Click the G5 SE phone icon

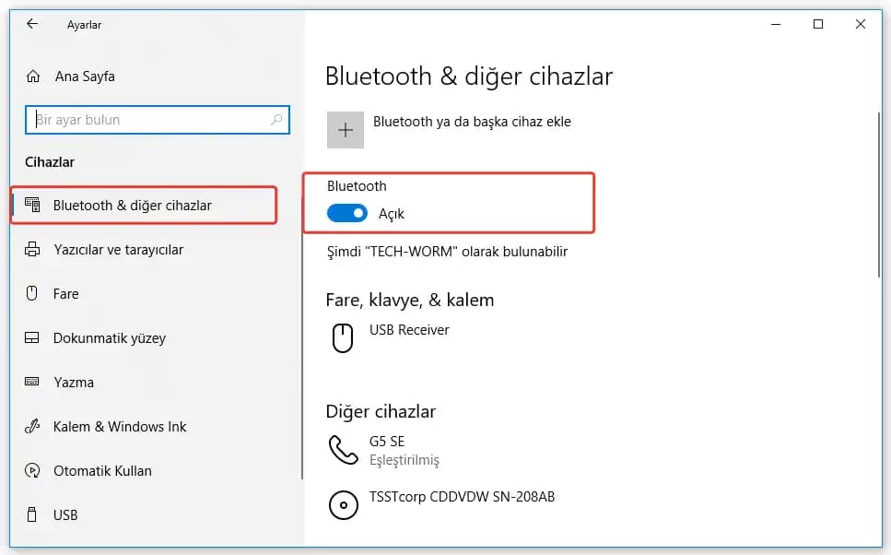coord(342,448)
